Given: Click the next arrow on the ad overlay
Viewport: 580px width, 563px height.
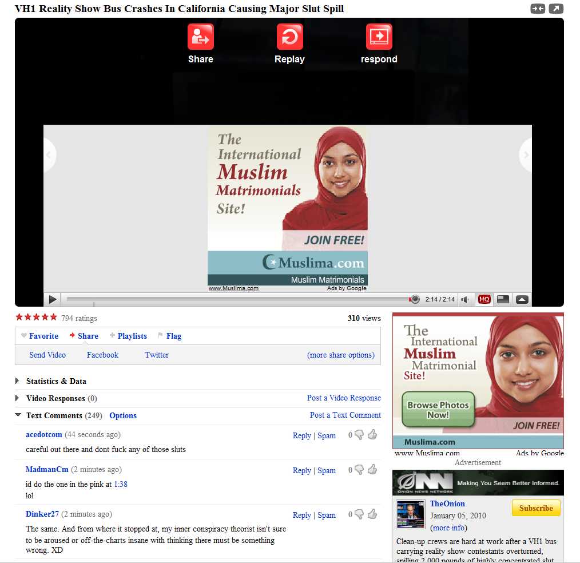Looking at the screenshot, I should pos(526,155).
